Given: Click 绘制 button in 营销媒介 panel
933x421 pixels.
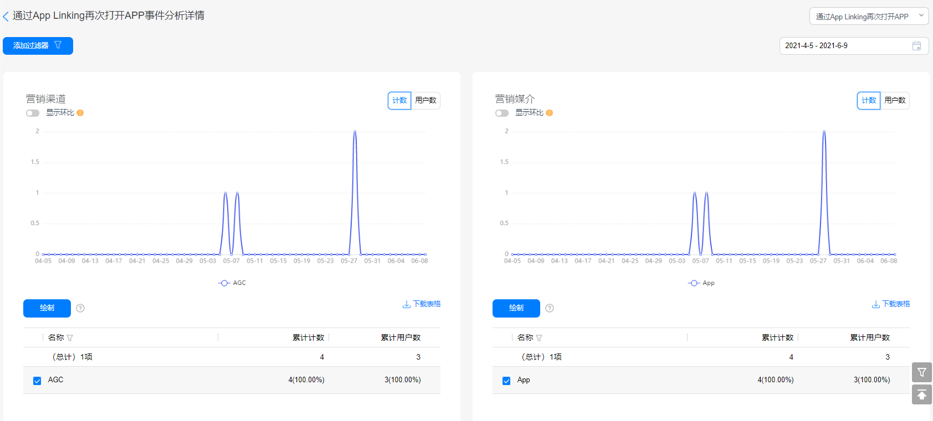Looking at the screenshot, I should (516, 308).
